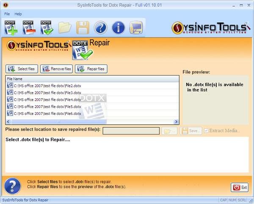Select the File2.dotx row
Image resolution: width=254 pixels, height=204 pixels.
point(92,86)
